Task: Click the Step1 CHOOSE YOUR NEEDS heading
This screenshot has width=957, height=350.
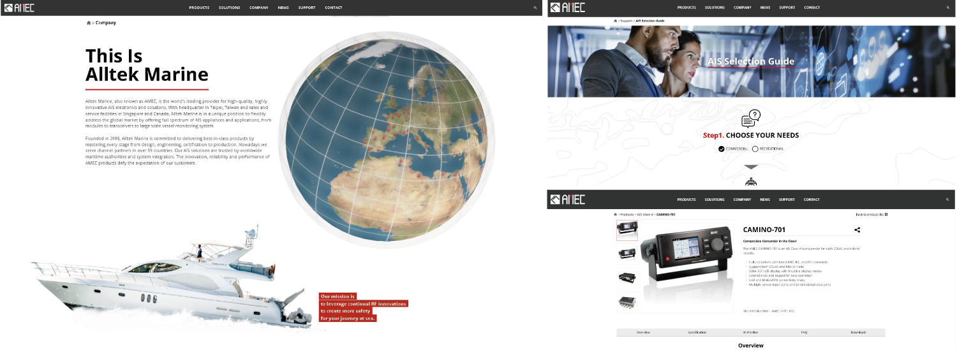Action: 751,135
